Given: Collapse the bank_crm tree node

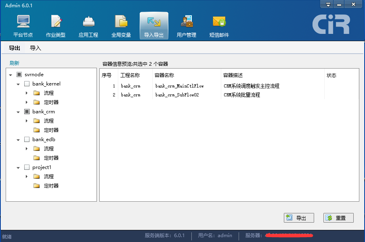Looking at the screenshot, I should 18,112.
